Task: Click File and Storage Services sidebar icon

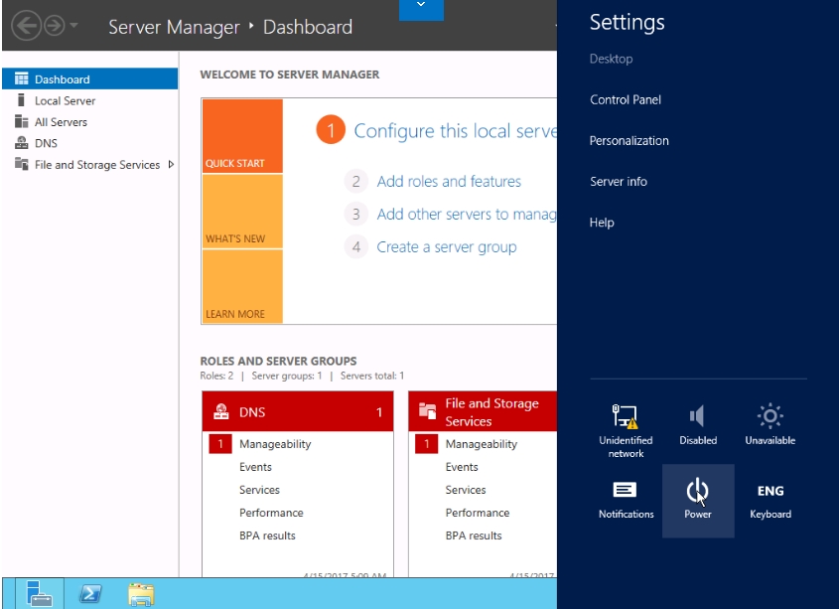Action: 22,164
